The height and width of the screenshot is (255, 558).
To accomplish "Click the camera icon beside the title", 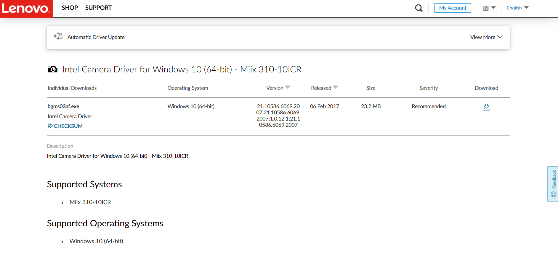I will tap(52, 69).
